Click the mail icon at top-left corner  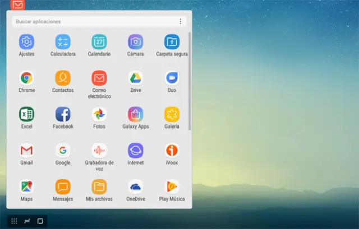tap(18, 4)
